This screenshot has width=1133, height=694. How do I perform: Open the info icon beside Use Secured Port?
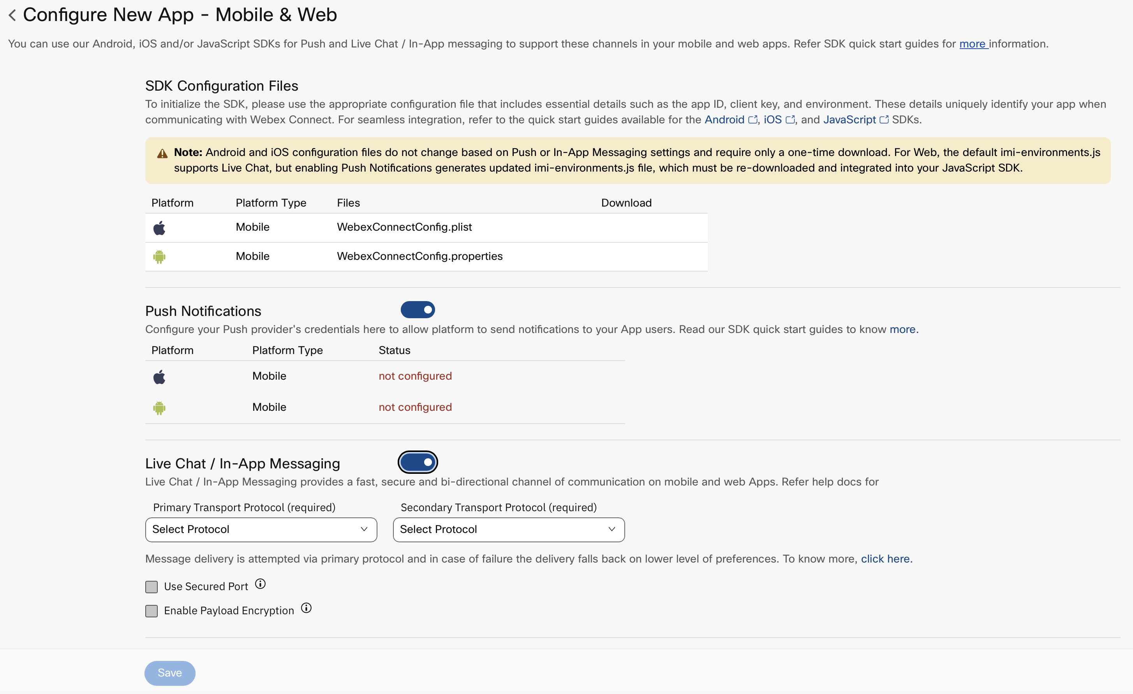pos(260,584)
